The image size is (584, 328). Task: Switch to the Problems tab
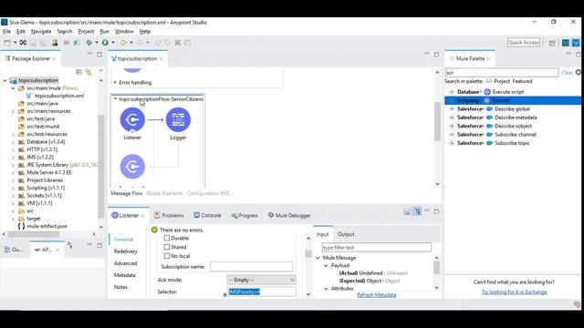pos(169,215)
